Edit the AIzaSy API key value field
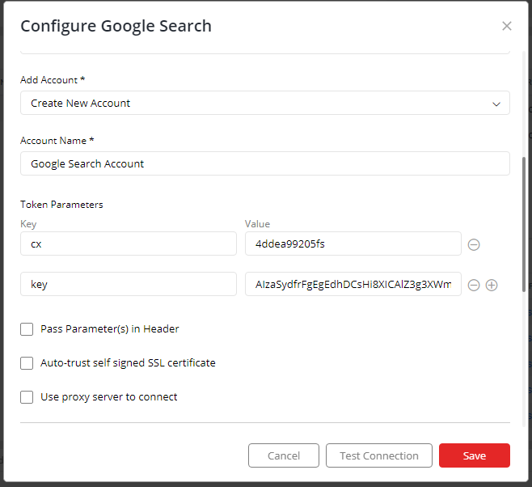Screen dimensions: 532x487 click(353, 284)
